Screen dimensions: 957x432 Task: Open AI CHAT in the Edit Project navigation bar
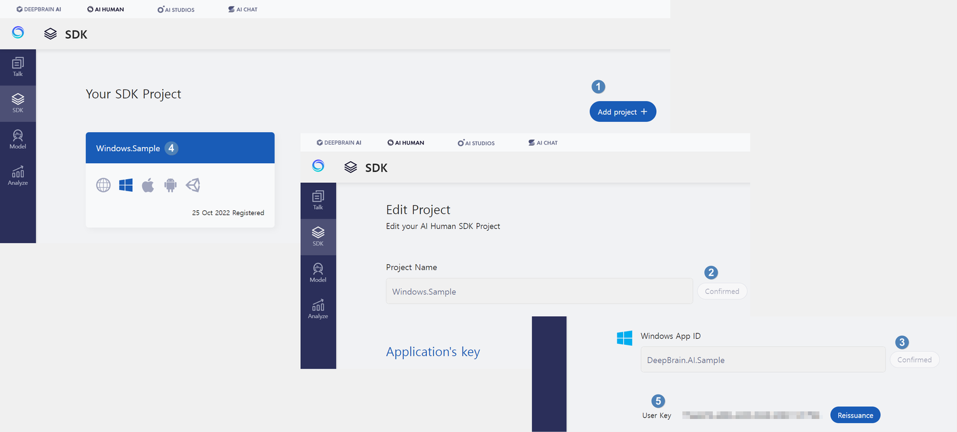pyautogui.click(x=543, y=143)
